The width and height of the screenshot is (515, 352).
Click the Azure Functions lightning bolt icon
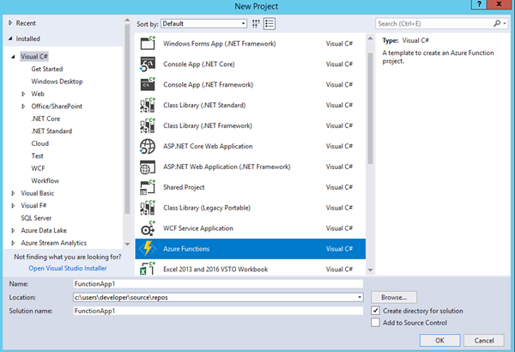pyautogui.click(x=148, y=249)
